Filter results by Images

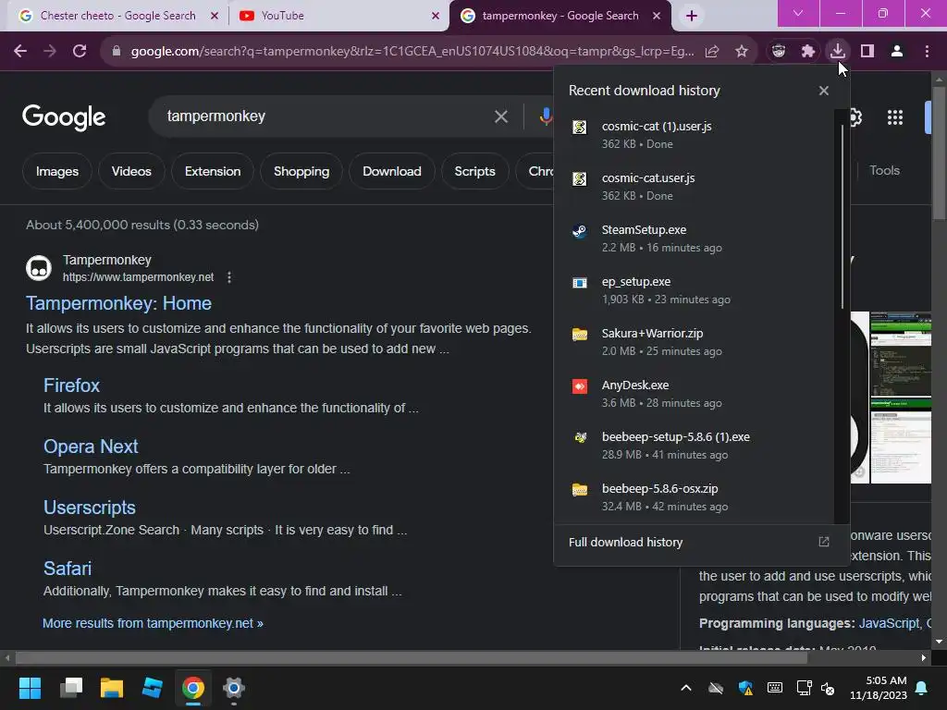pos(56,171)
